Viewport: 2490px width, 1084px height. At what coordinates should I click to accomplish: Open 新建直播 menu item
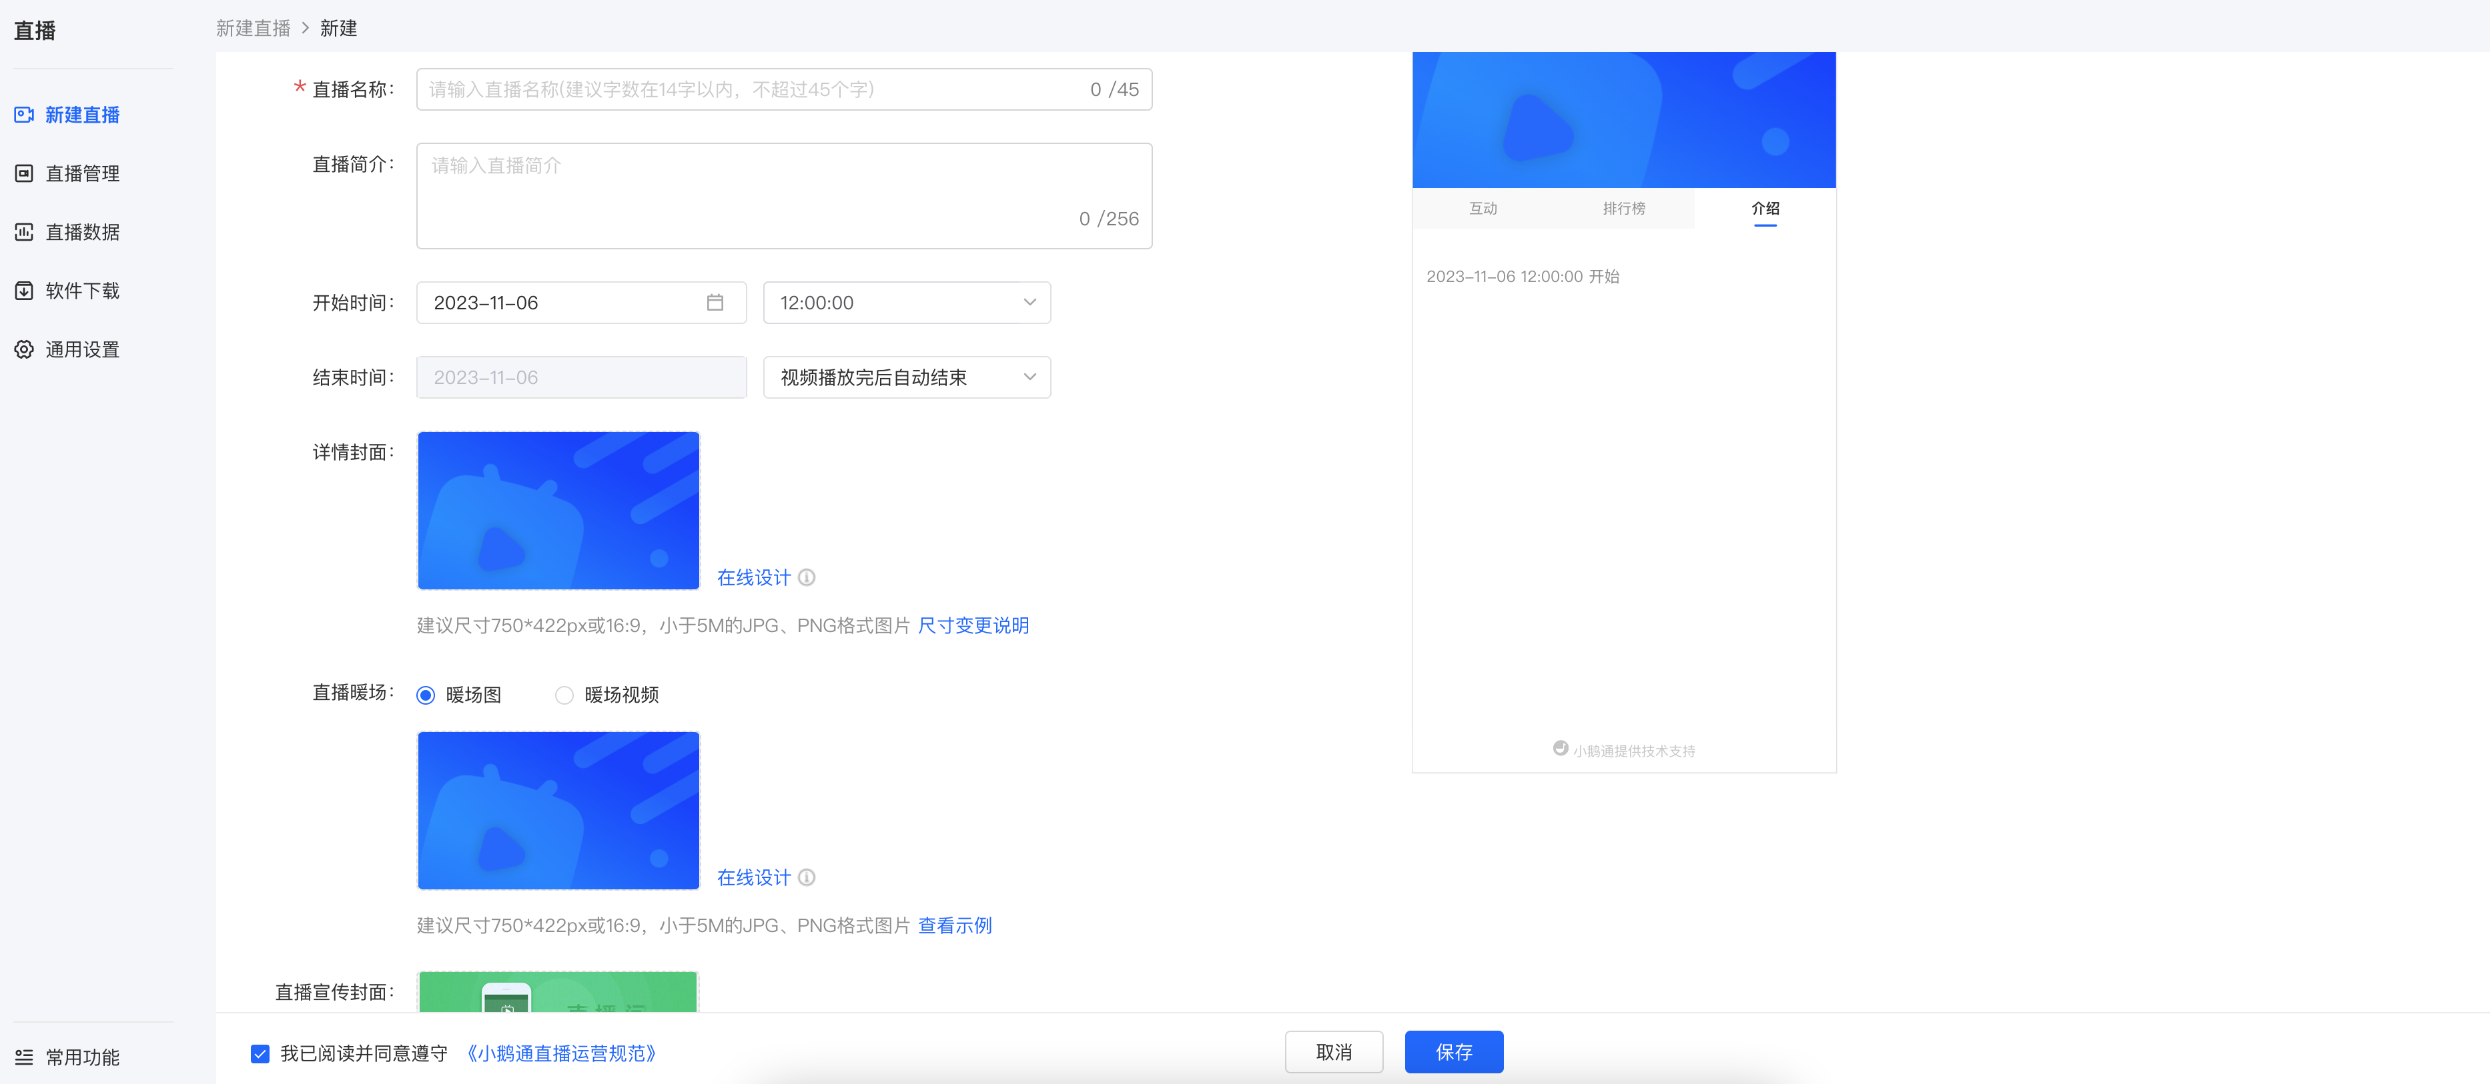(x=83, y=115)
